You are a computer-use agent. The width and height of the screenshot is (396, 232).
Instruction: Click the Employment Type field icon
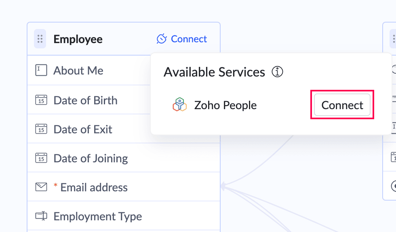pyautogui.click(x=41, y=216)
